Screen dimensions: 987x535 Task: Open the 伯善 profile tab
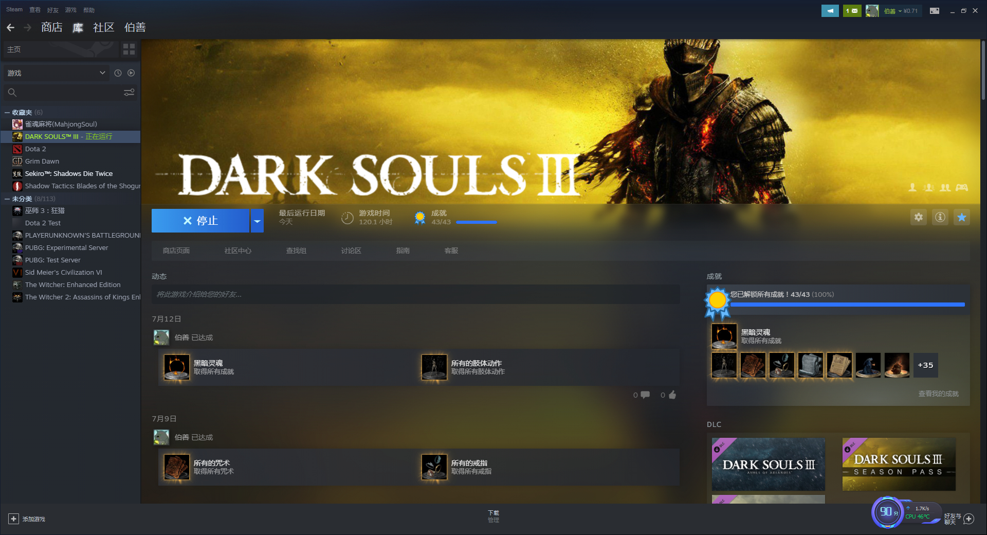(x=135, y=27)
